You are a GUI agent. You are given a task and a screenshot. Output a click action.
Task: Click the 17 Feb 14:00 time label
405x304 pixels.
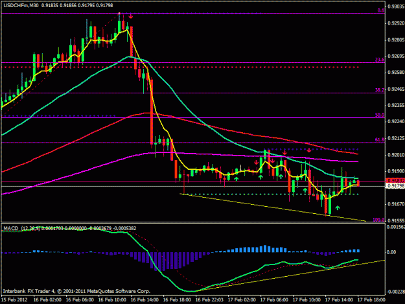(339, 300)
